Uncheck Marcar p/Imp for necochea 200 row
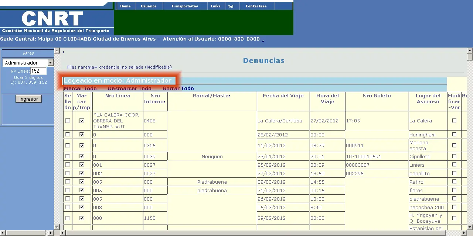The height and width of the screenshot is (236, 473). click(x=82, y=207)
